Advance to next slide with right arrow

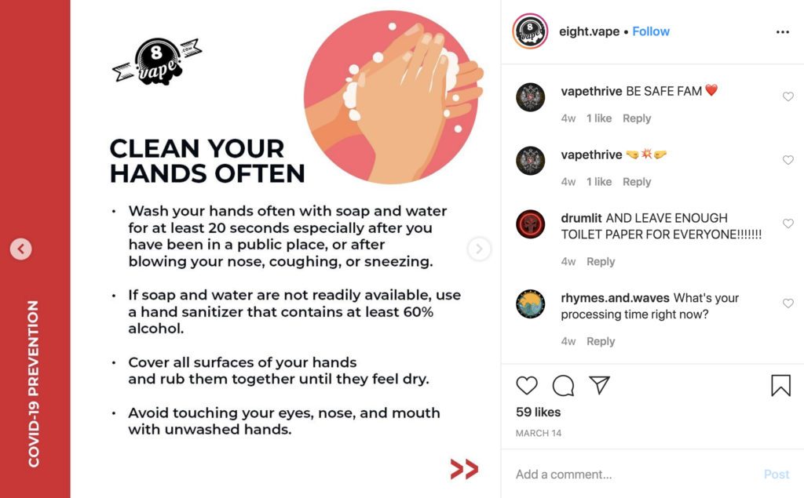tap(479, 249)
